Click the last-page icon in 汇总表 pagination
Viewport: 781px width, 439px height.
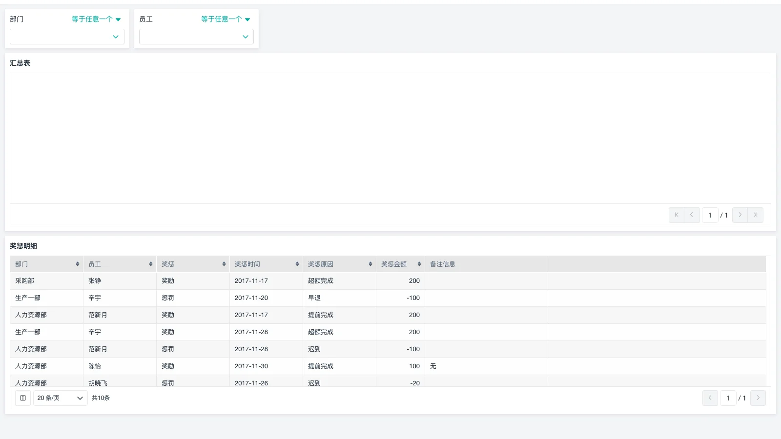tap(756, 215)
